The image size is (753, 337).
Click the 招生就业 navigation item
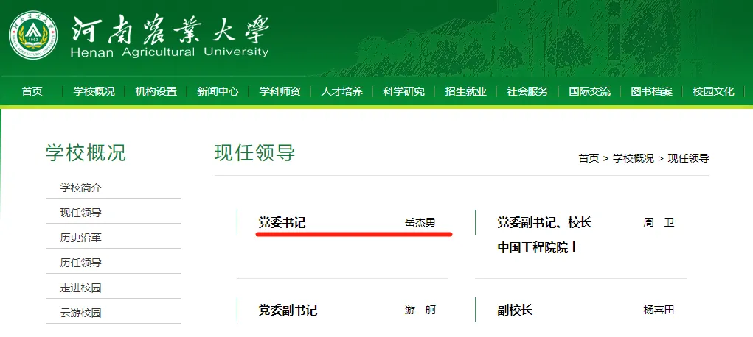pos(465,92)
